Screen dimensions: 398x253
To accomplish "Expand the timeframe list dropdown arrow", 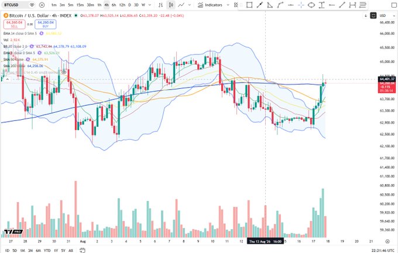I will point(150,5).
